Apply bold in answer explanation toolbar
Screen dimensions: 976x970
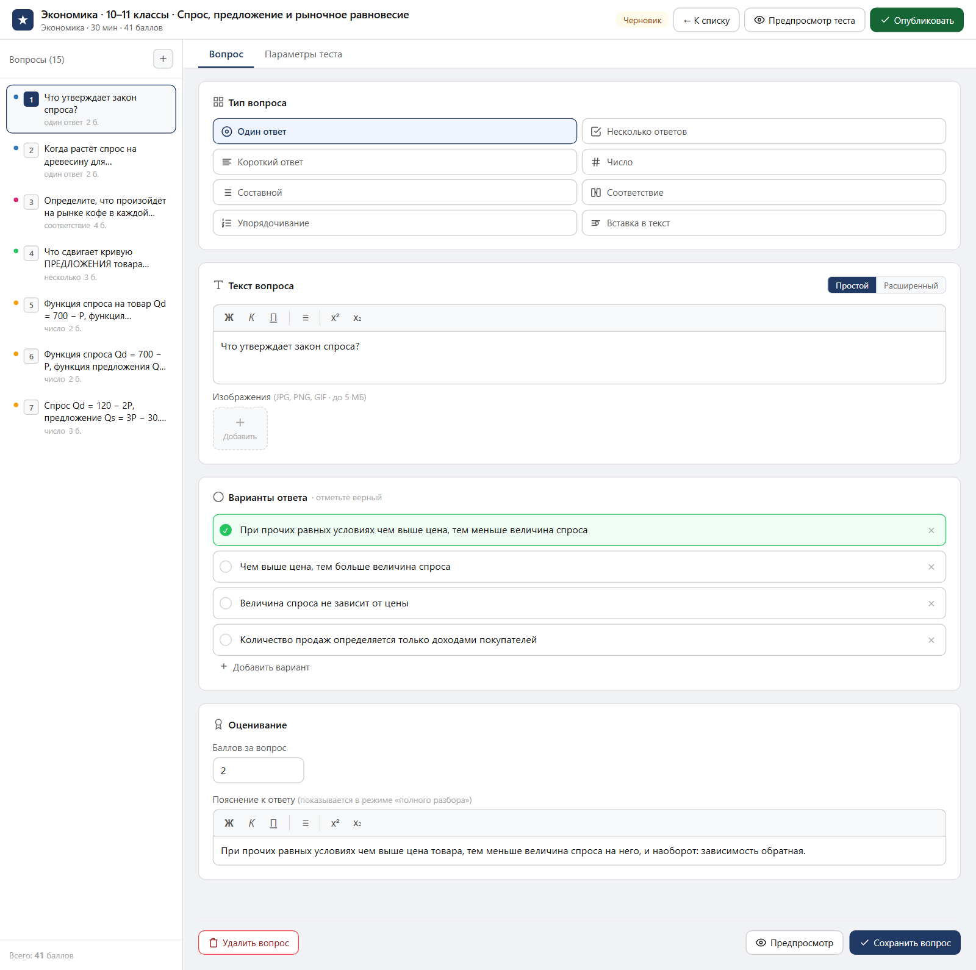click(229, 823)
